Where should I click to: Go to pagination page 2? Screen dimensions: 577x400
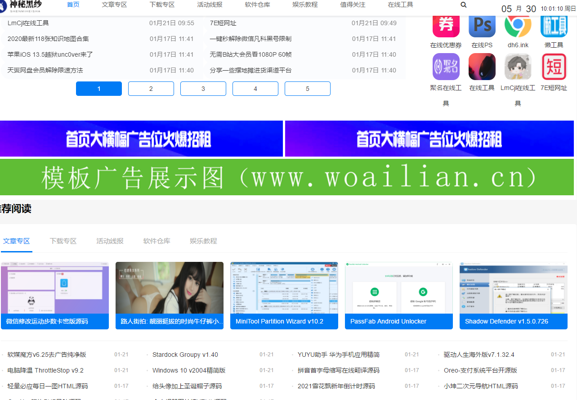[x=151, y=89]
